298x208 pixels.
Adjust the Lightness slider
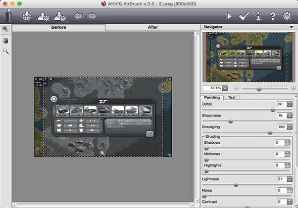(x=236, y=185)
